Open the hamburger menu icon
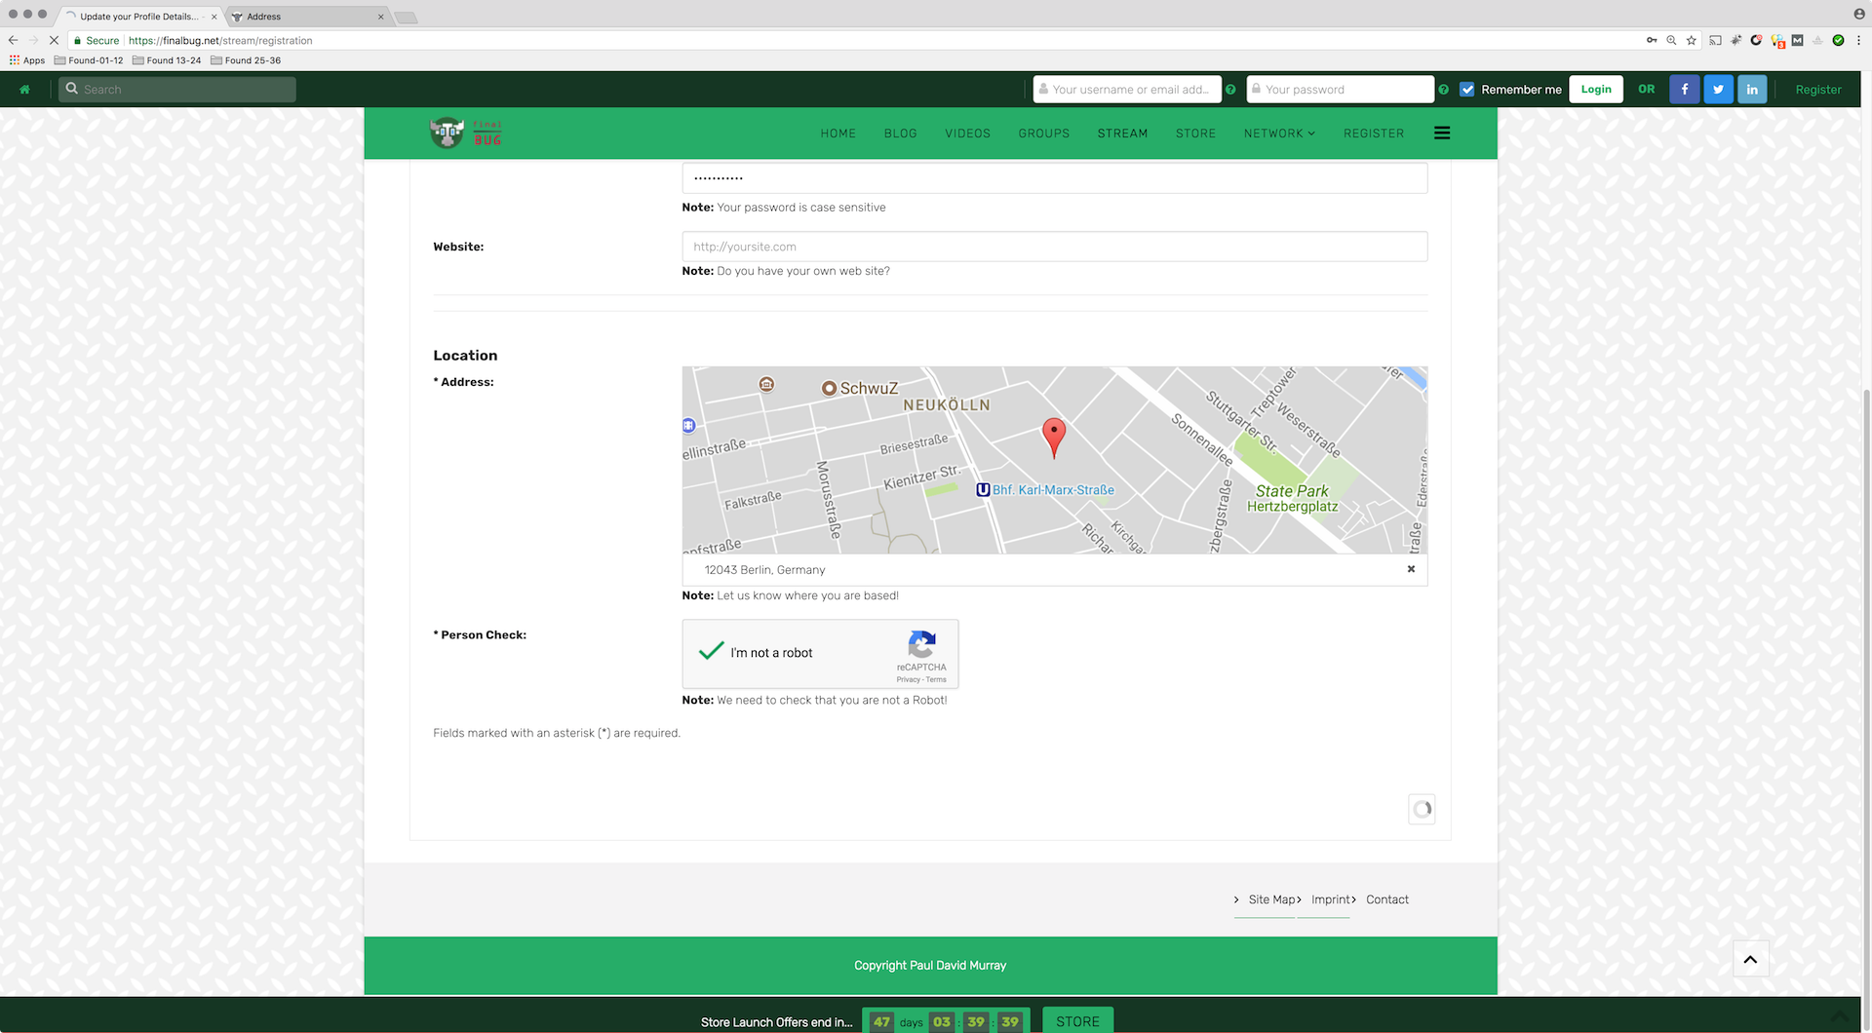Image resolution: width=1872 pixels, height=1033 pixels. point(1442,134)
